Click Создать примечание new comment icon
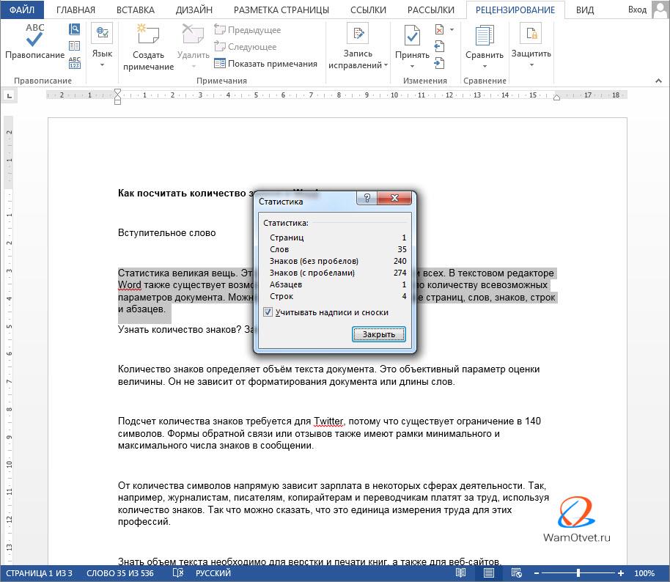This screenshot has width=670, height=582. [148, 33]
